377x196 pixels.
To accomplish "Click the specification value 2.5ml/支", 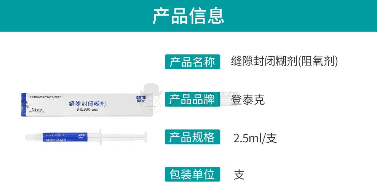I will coord(255,138).
